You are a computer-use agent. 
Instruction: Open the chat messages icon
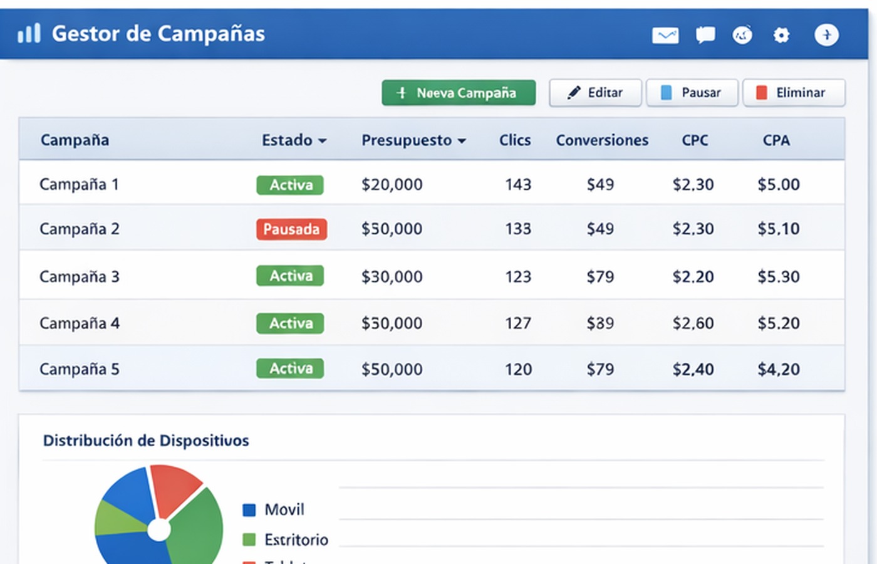pyautogui.click(x=704, y=35)
